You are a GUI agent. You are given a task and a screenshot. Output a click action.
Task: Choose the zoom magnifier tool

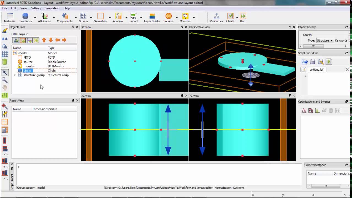pos(5,80)
